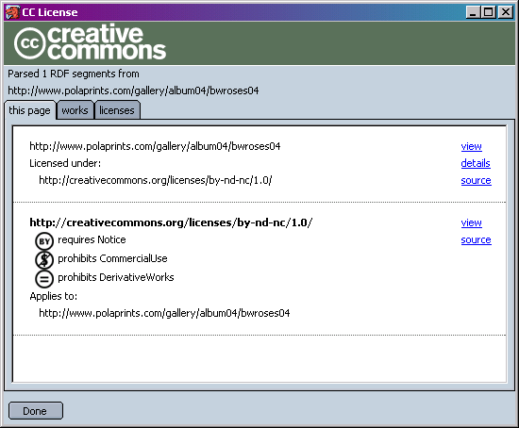Open the licenses tab
The image size is (519, 428).
117,110
